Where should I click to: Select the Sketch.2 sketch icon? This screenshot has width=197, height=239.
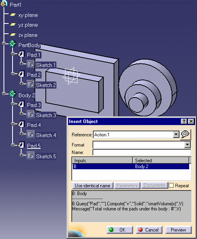click(x=31, y=84)
